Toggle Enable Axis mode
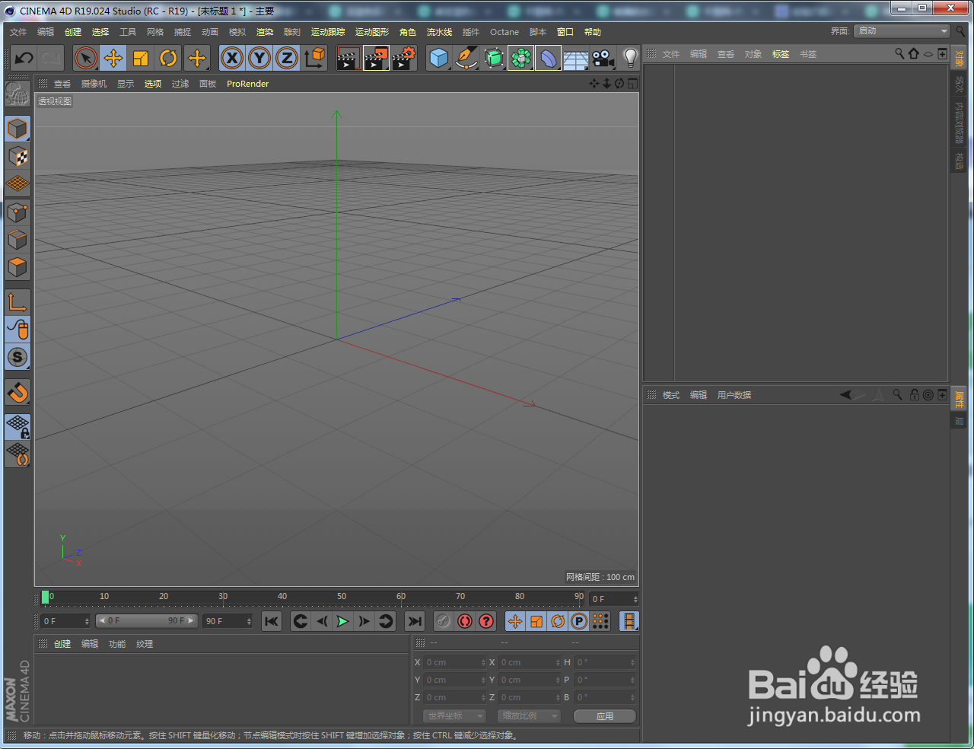The height and width of the screenshot is (749, 974). coord(18,302)
